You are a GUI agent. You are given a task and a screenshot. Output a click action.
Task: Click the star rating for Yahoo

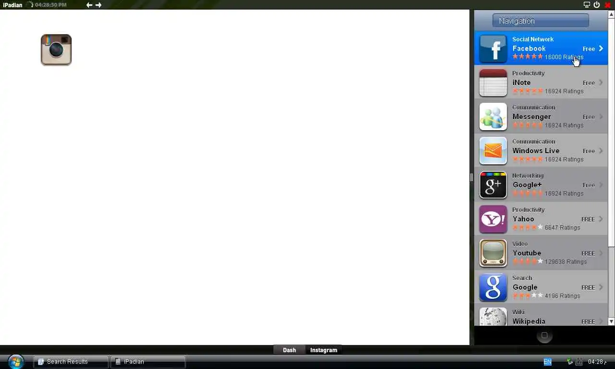(528, 227)
